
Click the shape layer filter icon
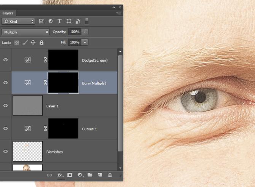coord(69,21)
